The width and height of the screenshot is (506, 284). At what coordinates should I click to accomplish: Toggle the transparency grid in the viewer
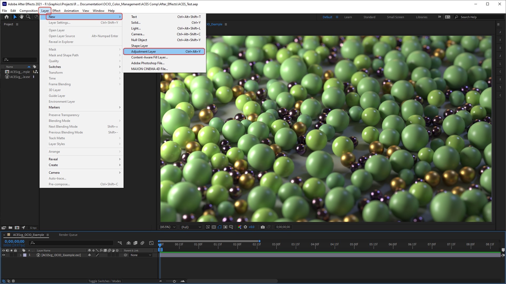point(214,227)
